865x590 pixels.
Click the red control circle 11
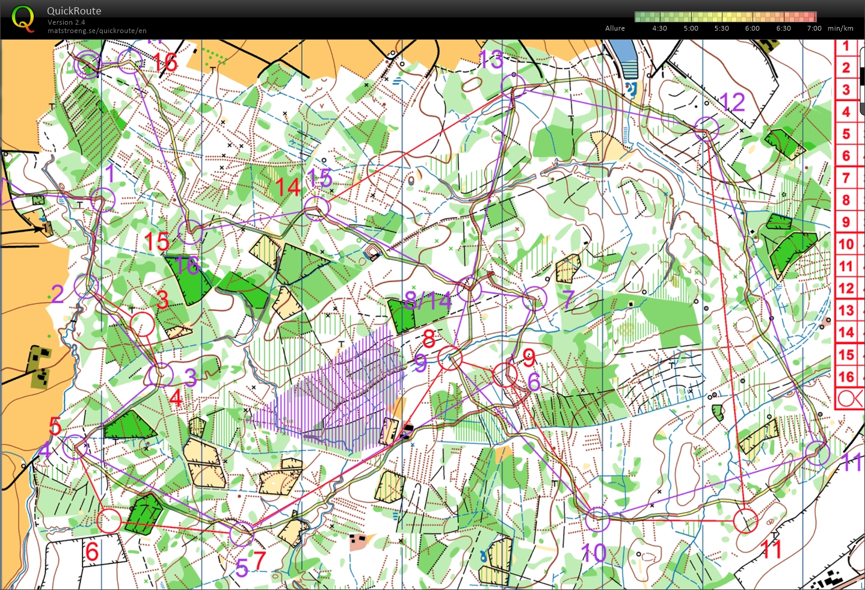[745, 520]
